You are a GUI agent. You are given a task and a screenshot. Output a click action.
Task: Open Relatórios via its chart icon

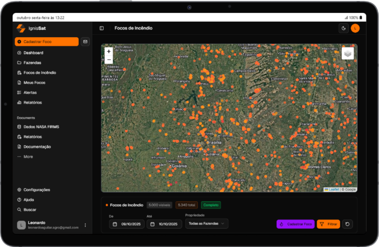pos(19,102)
